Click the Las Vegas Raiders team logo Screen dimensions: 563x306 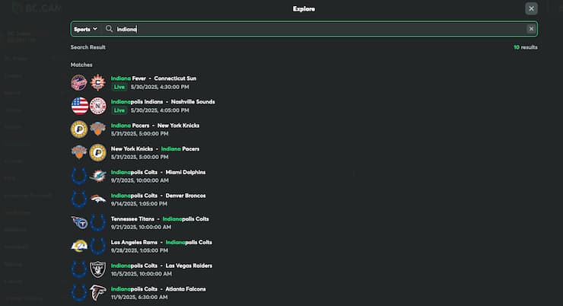pos(97,269)
